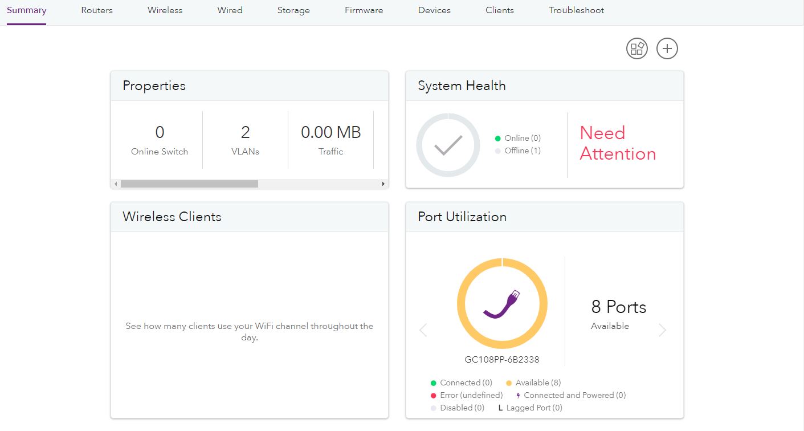Show previous switch in Port Utilization
Viewport: 804px width, 431px height.
coord(423,330)
